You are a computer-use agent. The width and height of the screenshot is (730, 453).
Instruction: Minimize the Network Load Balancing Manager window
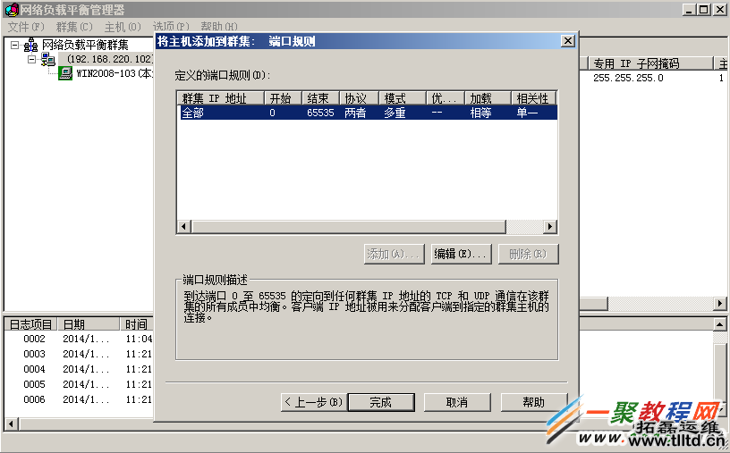pyautogui.click(x=690, y=10)
